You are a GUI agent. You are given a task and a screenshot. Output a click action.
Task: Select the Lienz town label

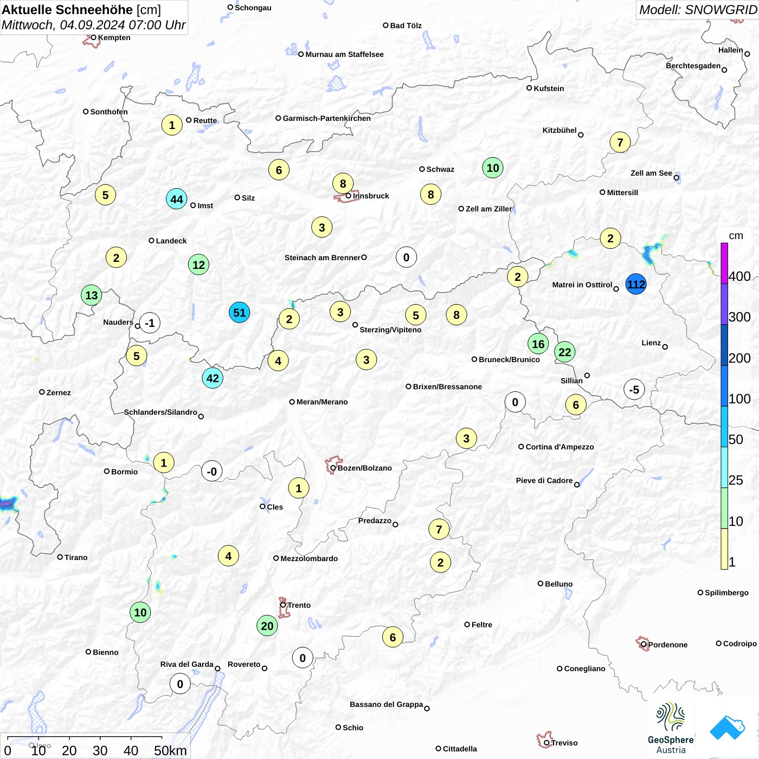[651, 343]
